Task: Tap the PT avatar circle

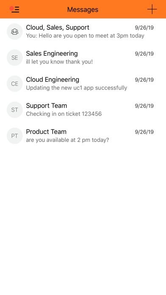Action: [x=15, y=136]
